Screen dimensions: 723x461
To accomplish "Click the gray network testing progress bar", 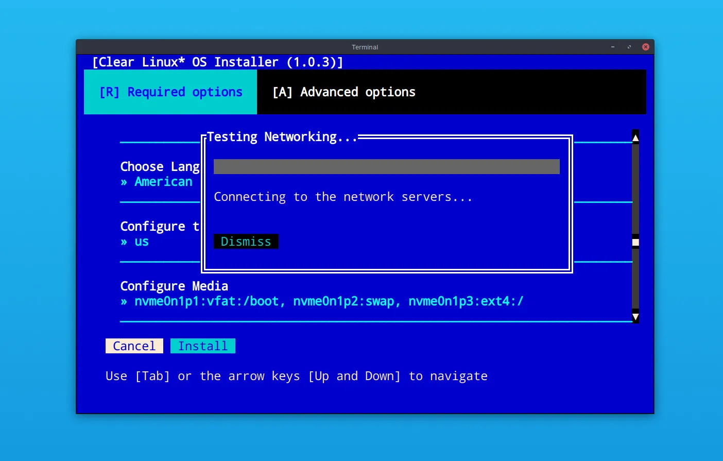I will (386, 167).
